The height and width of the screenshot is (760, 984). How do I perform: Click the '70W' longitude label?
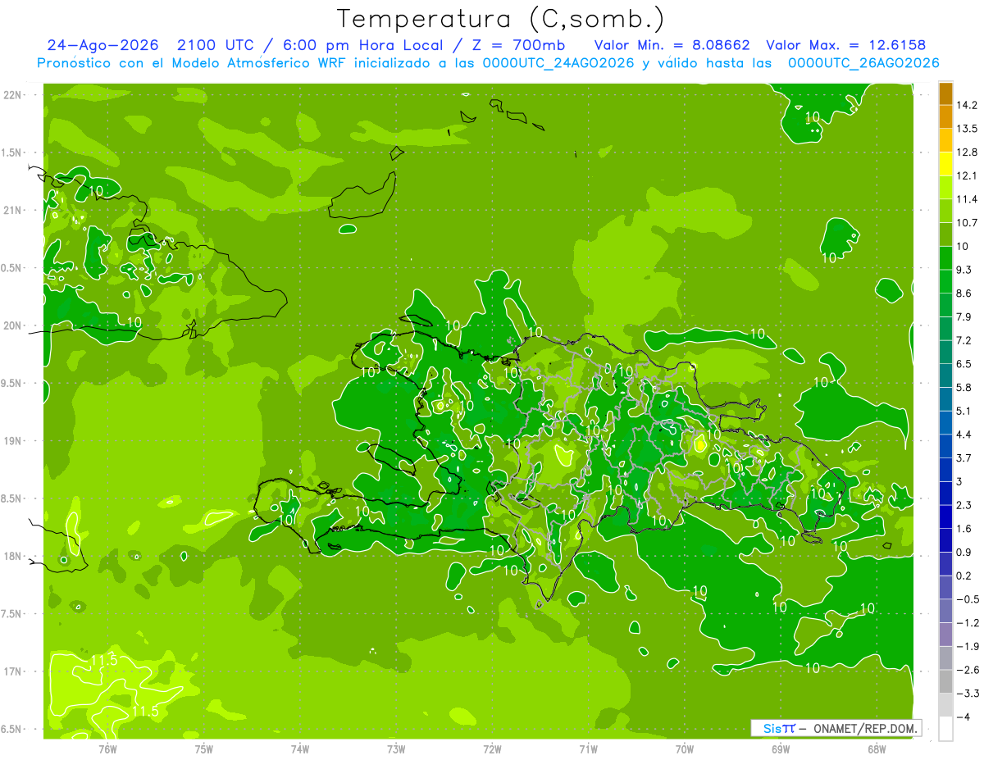(x=684, y=749)
